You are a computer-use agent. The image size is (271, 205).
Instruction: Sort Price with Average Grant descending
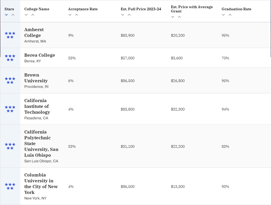click(173, 17)
